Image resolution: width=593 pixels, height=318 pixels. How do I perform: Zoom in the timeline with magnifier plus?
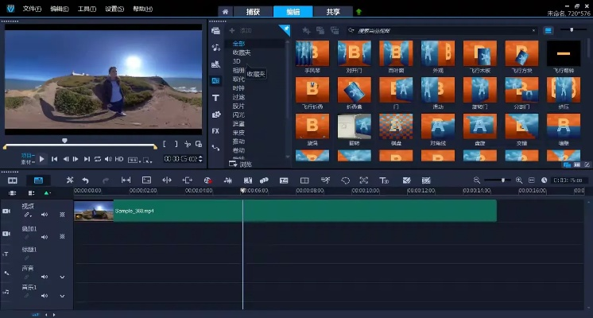518,180
